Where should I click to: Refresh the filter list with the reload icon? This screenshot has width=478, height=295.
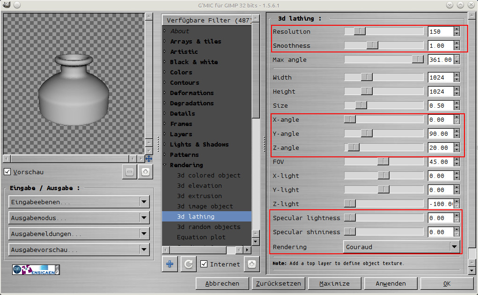(x=188, y=264)
